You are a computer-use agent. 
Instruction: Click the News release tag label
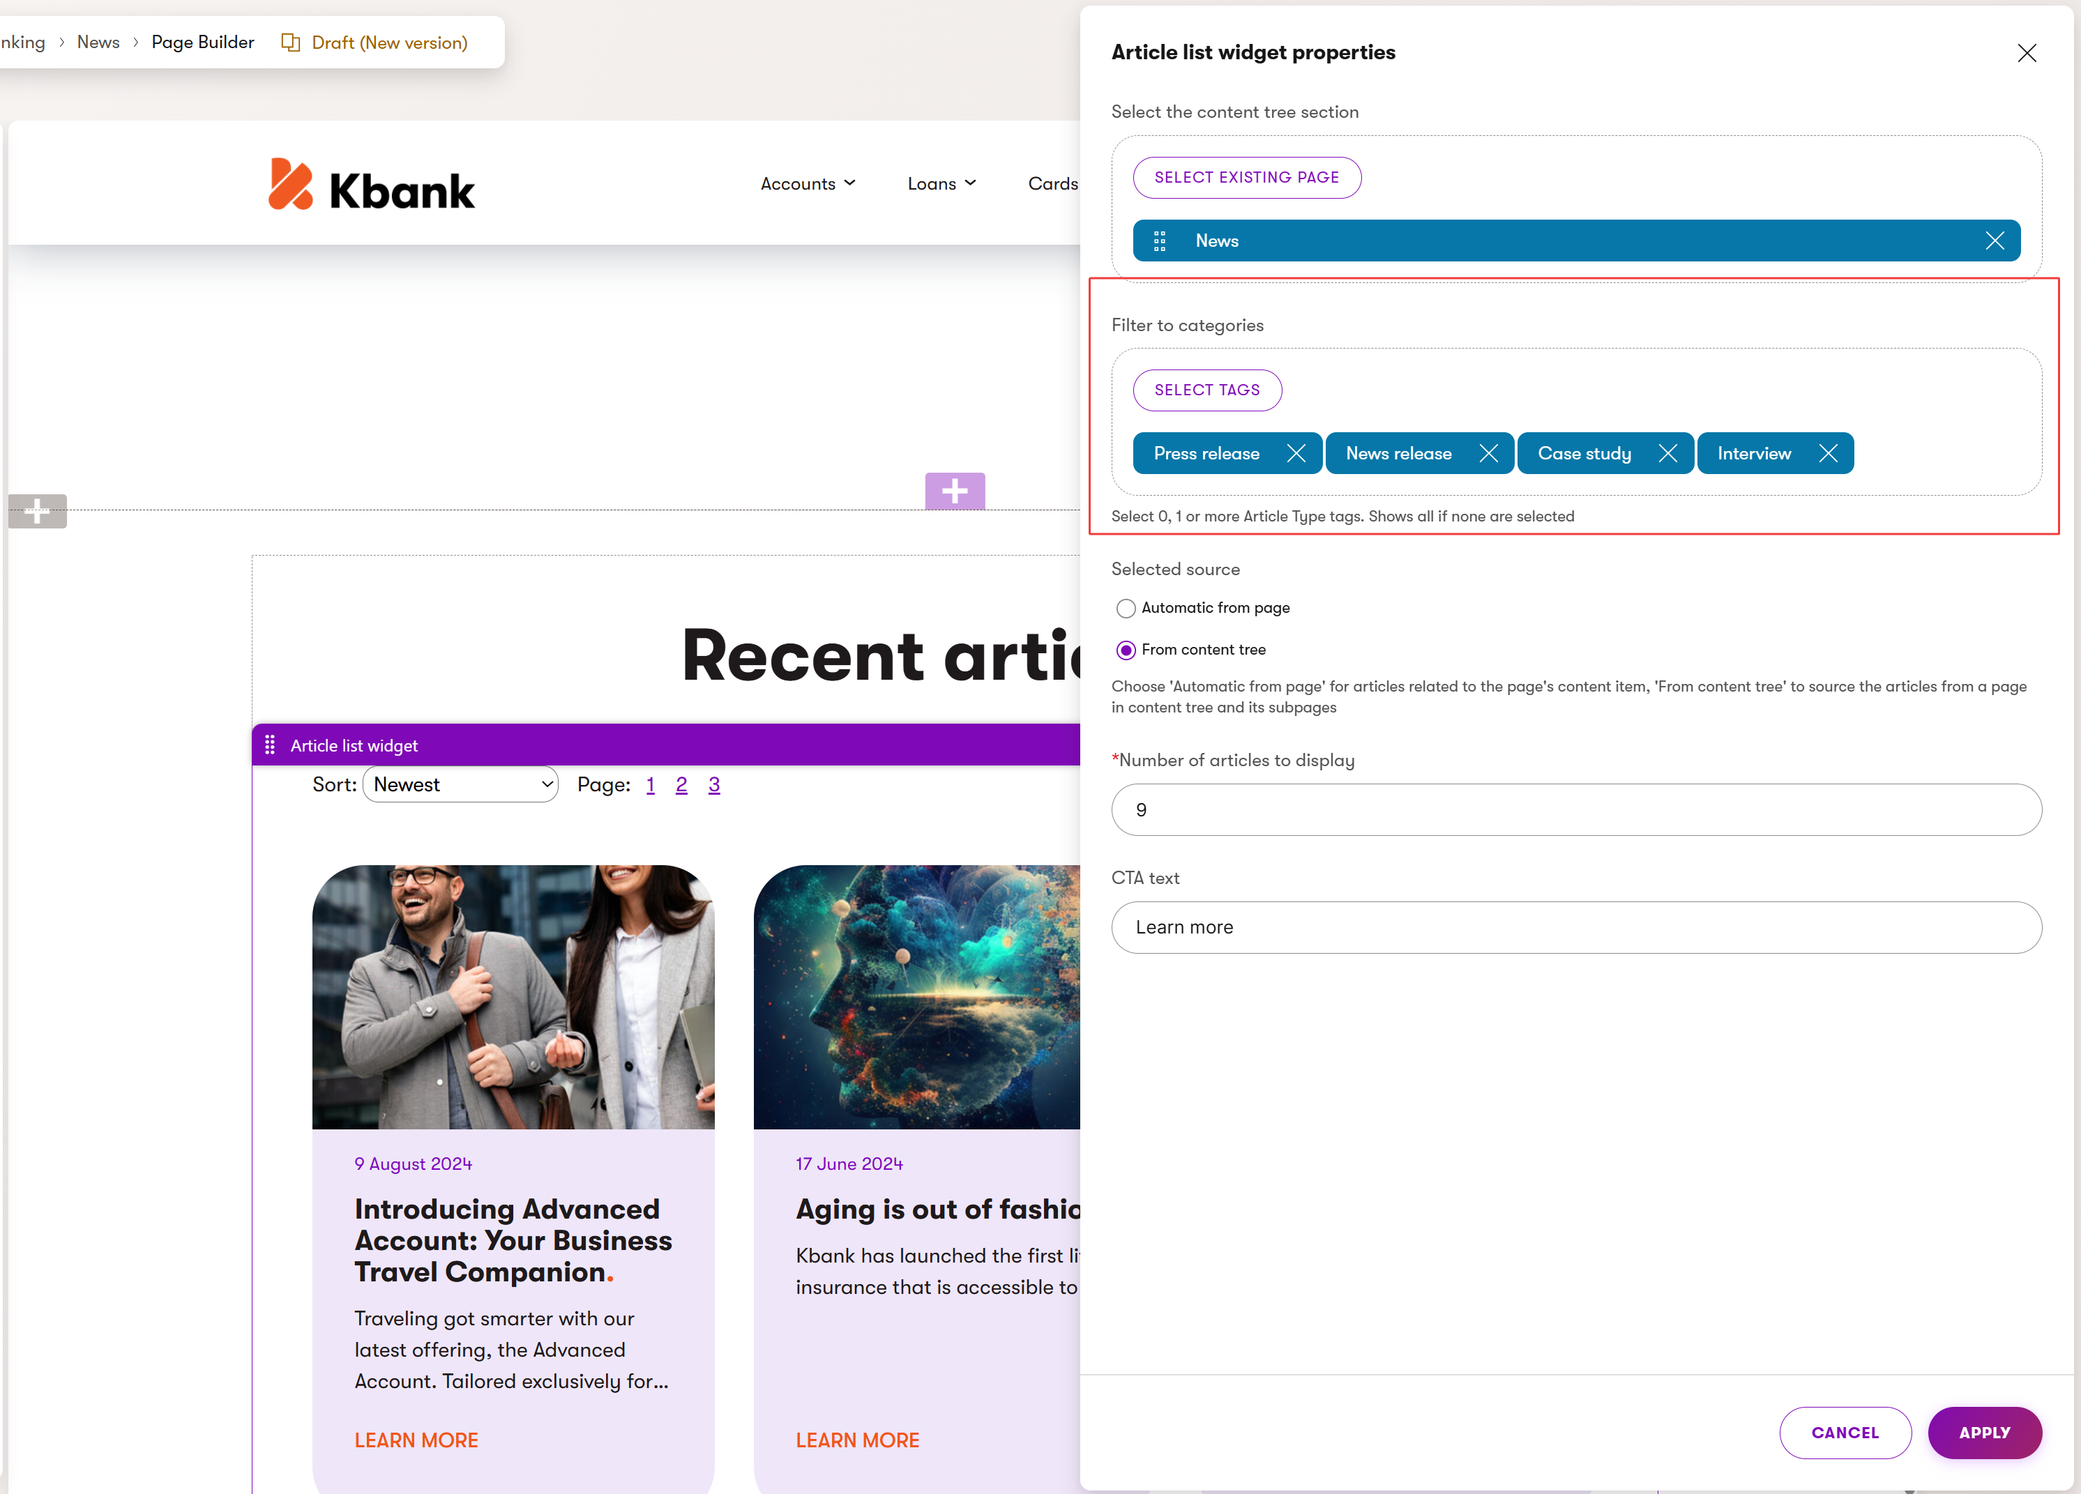[1398, 453]
